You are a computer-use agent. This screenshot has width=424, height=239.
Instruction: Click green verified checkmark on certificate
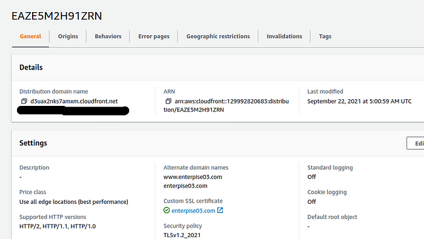167,211
